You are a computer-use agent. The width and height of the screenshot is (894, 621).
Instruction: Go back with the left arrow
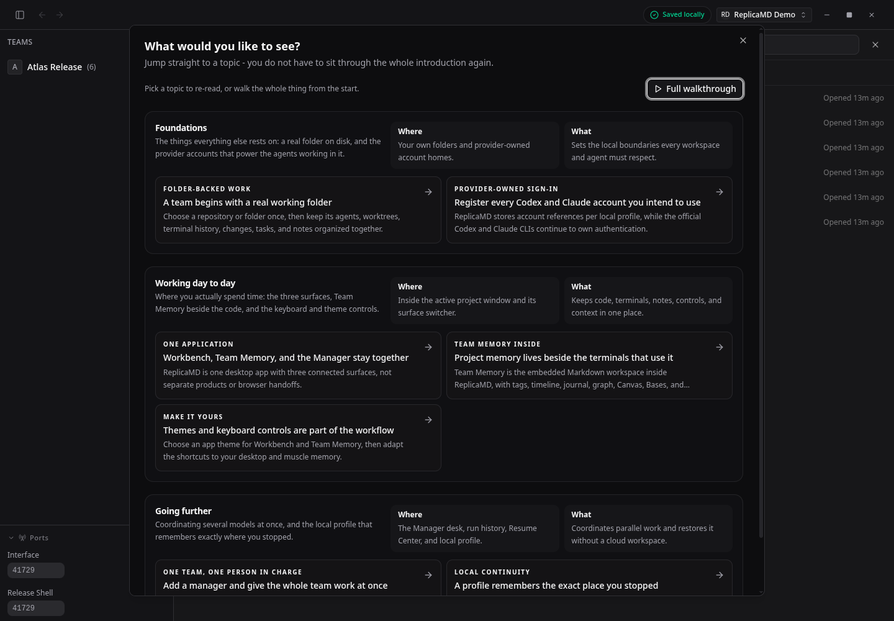pyautogui.click(x=42, y=15)
